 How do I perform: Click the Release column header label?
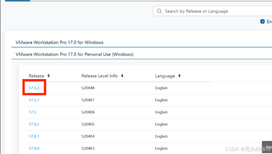(36, 76)
